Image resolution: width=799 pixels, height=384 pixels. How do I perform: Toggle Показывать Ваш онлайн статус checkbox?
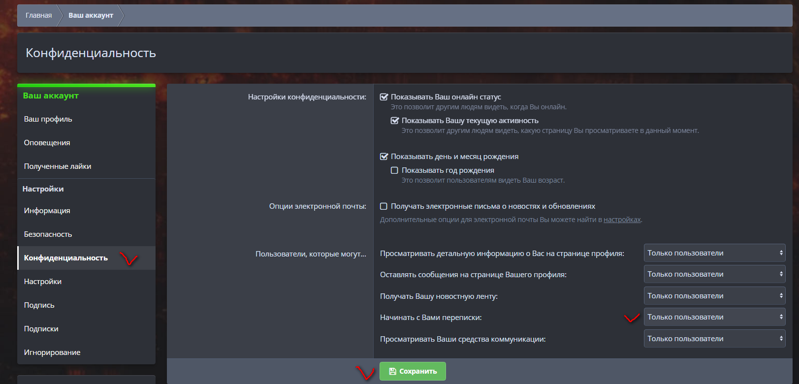pyautogui.click(x=384, y=97)
